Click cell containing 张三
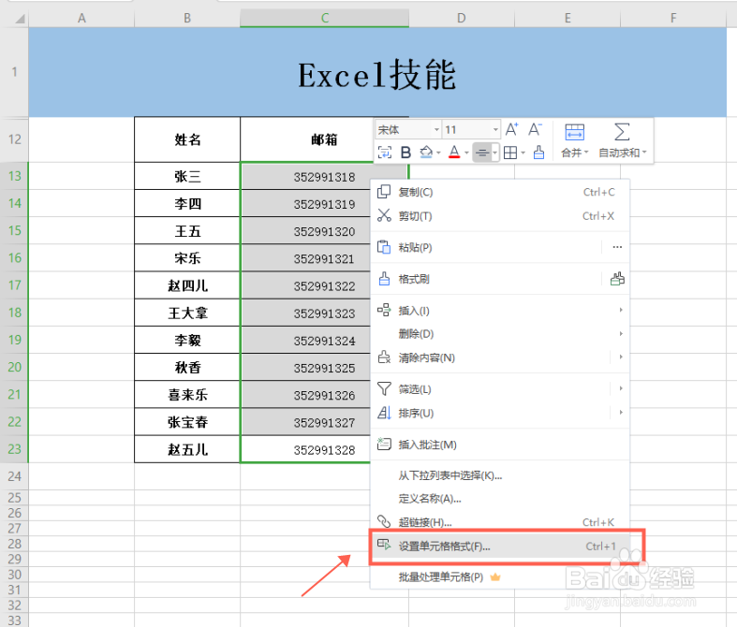 pyautogui.click(x=187, y=176)
